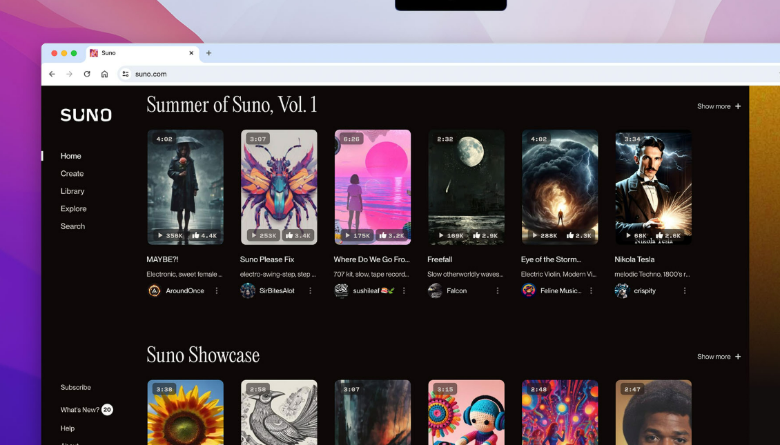Image resolution: width=780 pixels, height=445 pixels.
Task: Click the browser back arrow
Action: 52,74
